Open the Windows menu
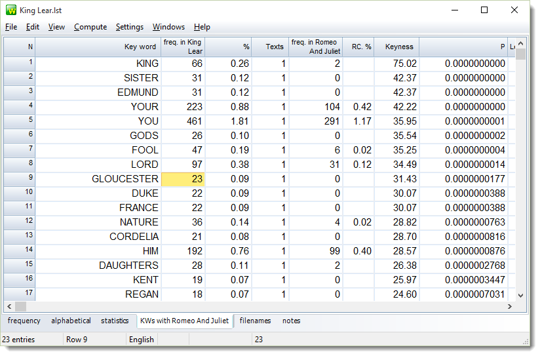Viewport: 540px width, 356px height. [x=168, y=27]
